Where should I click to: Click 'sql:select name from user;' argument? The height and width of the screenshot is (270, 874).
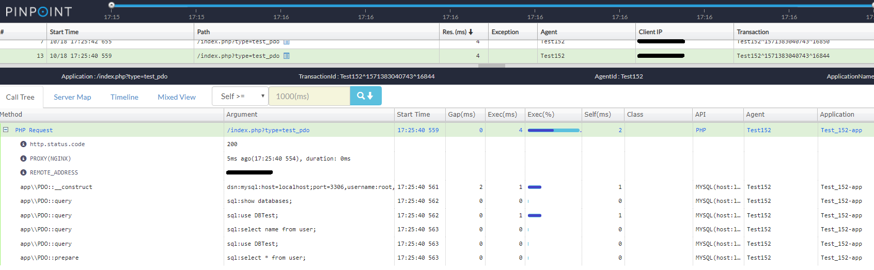pos(271,229)
